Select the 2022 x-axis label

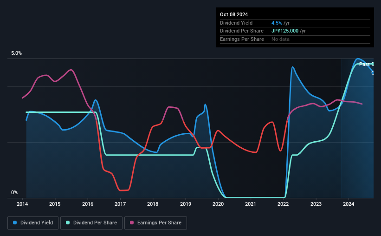[283, 204]
